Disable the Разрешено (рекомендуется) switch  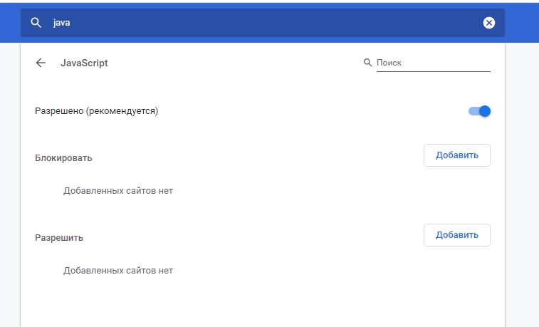click(479, 111)
